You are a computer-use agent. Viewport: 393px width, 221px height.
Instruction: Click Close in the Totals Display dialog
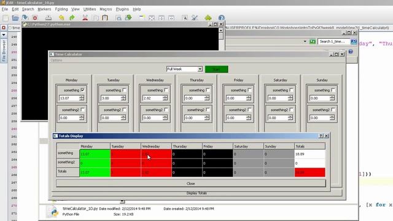pyautogui.click(x=191, y=184)
